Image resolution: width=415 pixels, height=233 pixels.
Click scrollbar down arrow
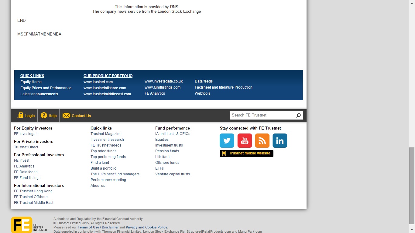412,230
